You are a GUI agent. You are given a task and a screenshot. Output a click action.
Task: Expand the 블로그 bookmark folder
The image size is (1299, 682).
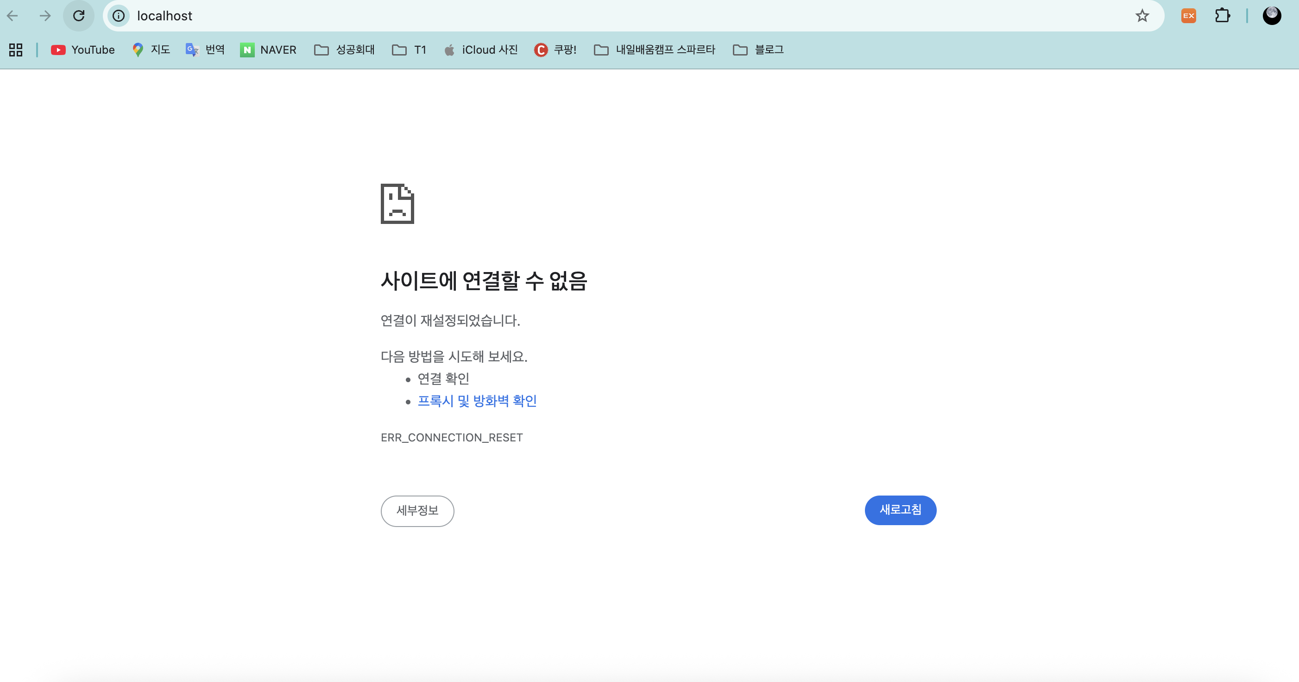758,50
